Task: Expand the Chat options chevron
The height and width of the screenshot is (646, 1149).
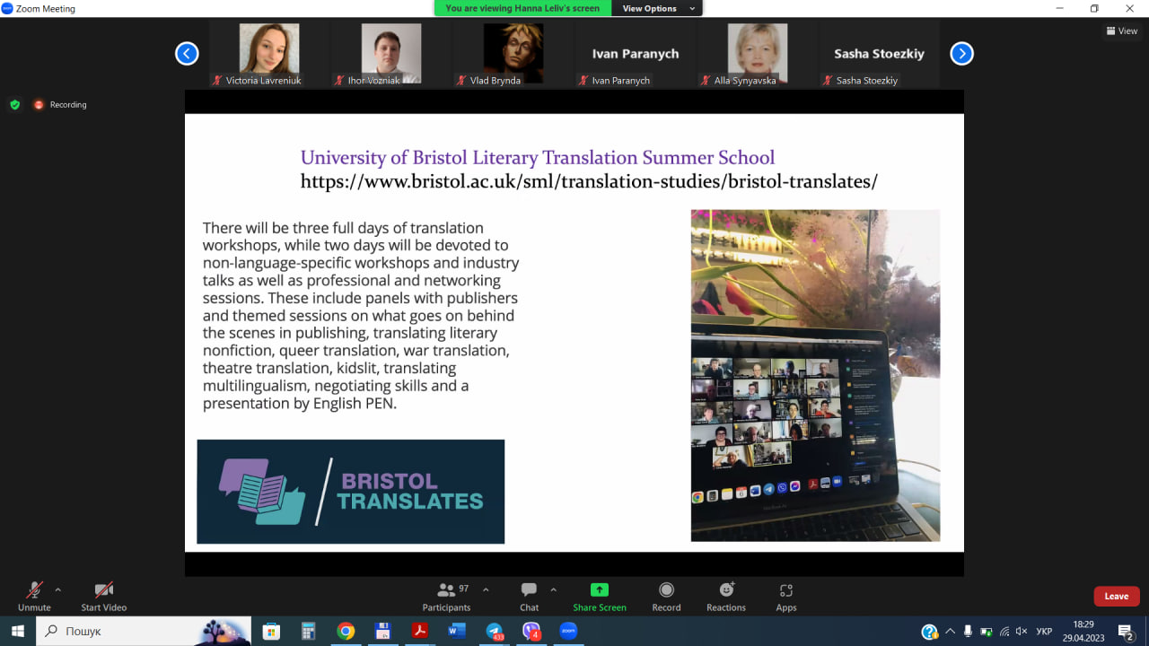Action: coord(553,589)
